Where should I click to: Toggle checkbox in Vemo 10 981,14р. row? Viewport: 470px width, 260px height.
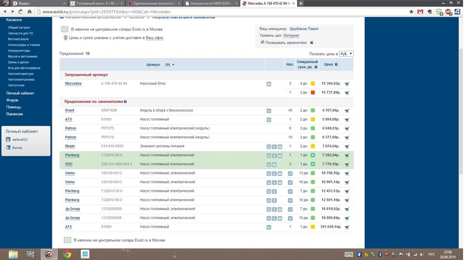[290, 183]
